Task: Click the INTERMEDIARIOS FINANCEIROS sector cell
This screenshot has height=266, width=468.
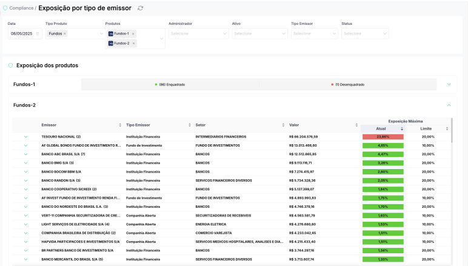Action: [221, 137]
